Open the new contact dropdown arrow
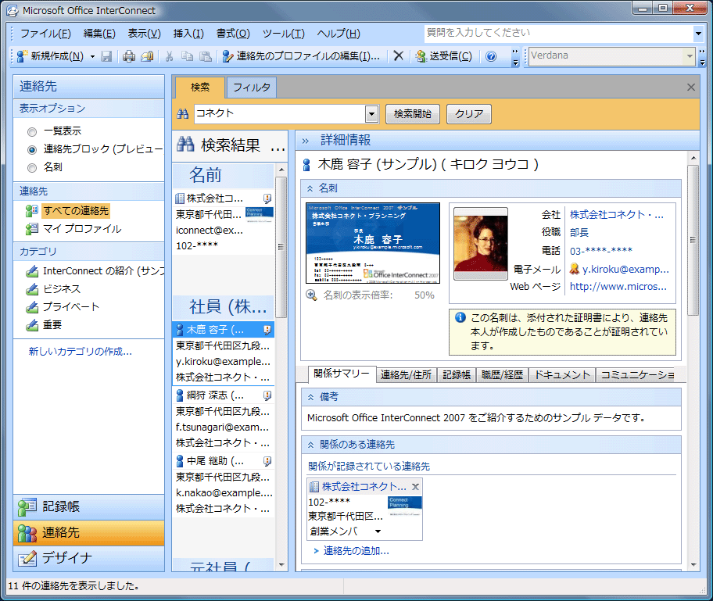 92,56
